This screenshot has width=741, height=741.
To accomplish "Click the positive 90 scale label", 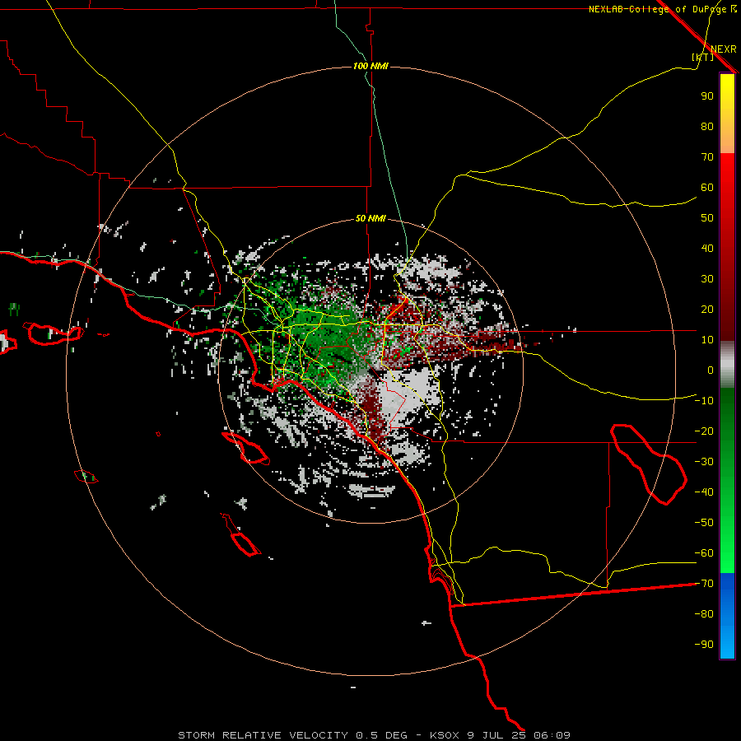I will pos(707,96).
